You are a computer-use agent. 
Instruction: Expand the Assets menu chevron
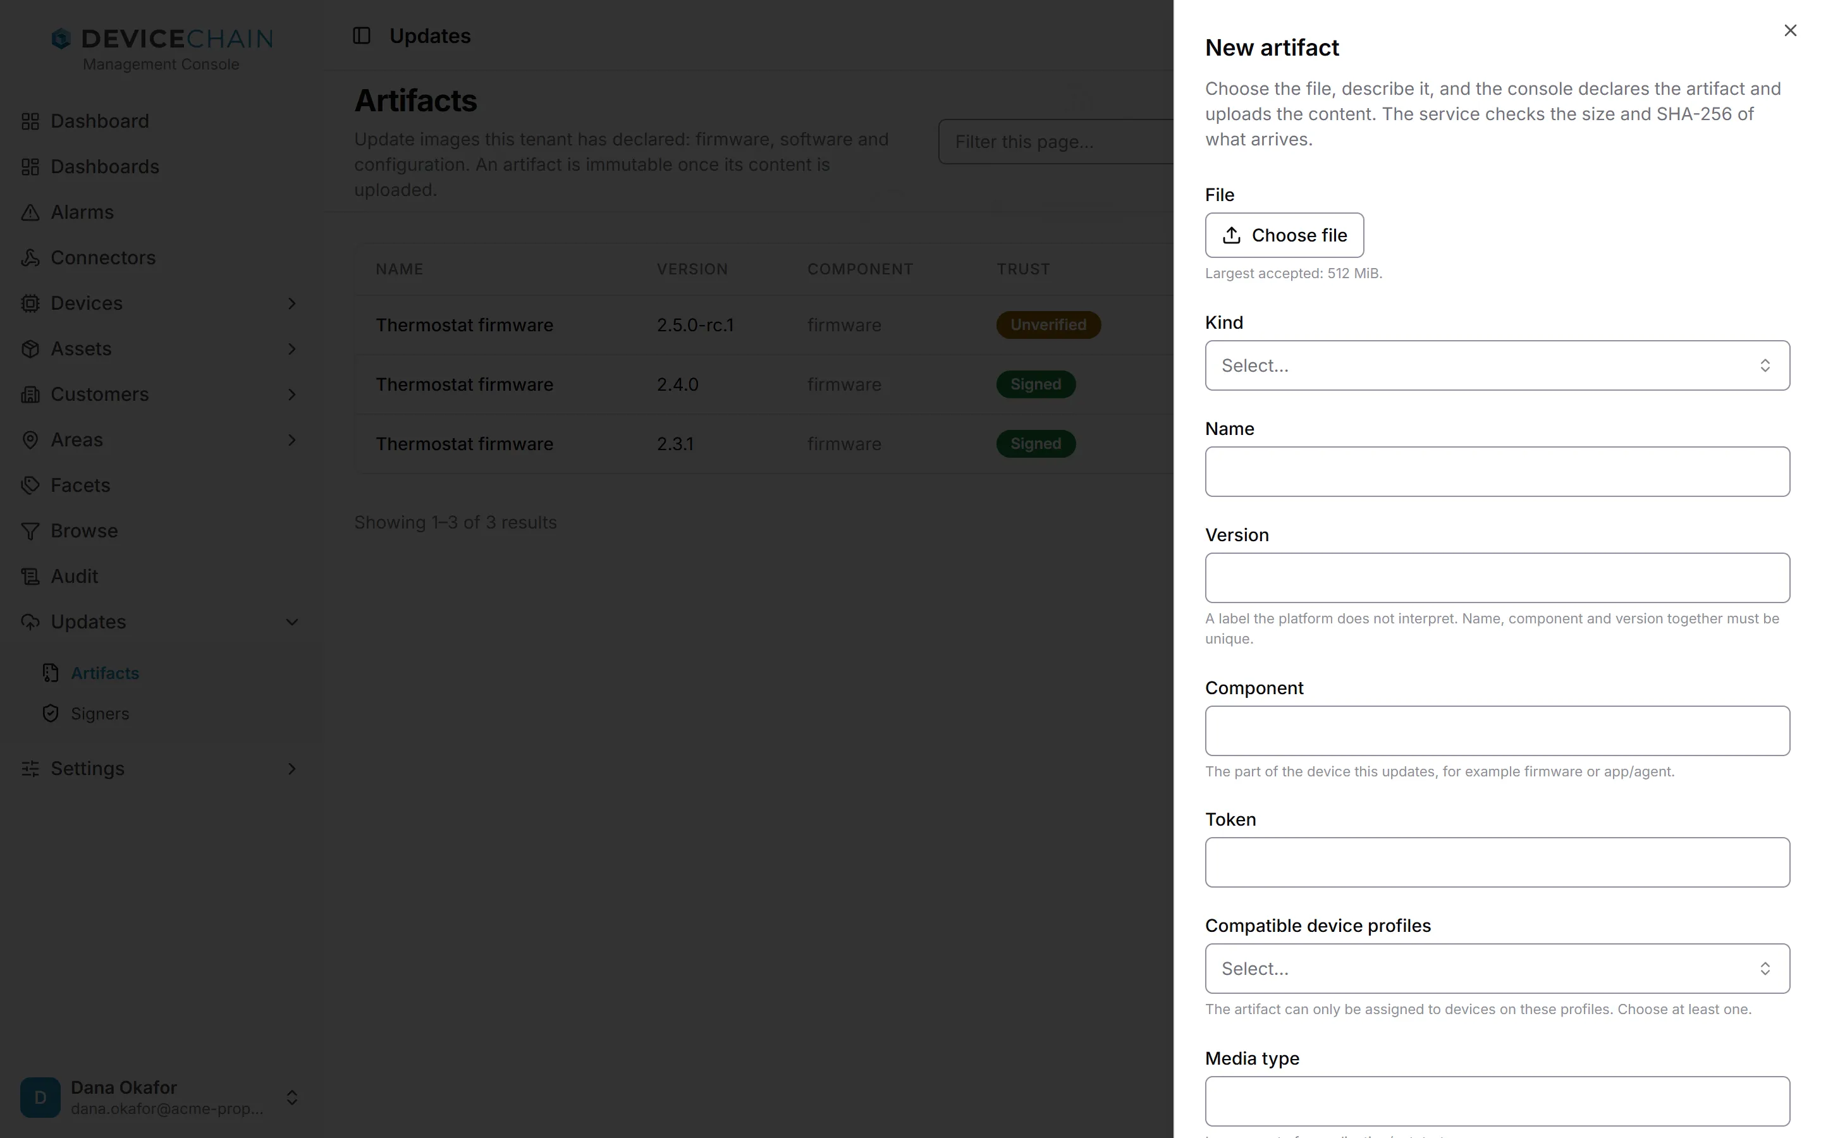pyautogui.click(x=292, y=349)
